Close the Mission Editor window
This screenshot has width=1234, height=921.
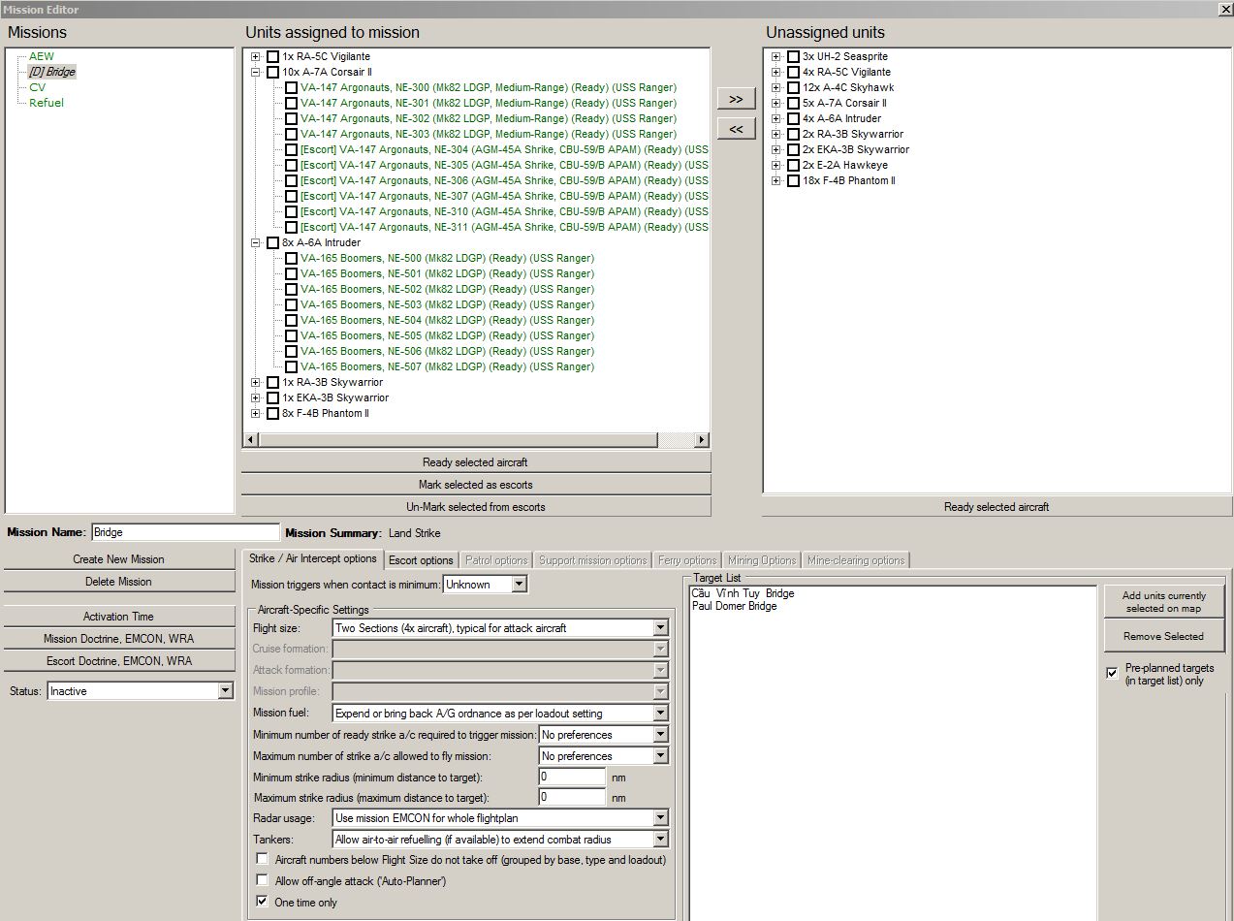[1224, 9]
